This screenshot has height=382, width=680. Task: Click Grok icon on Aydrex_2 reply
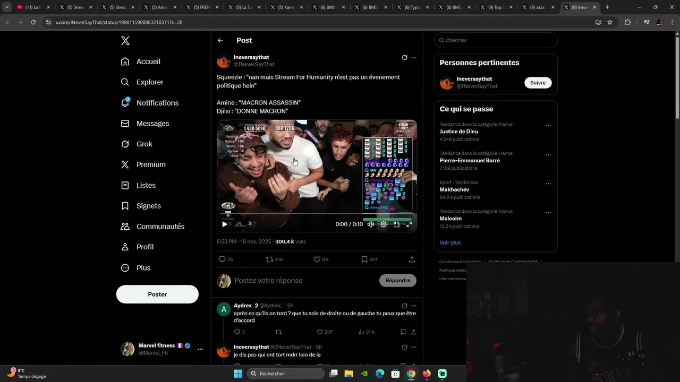click(404, 306)
